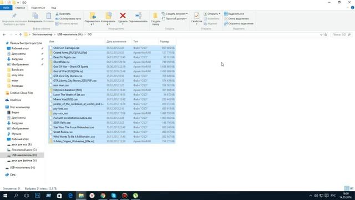355x200 pixels.
Task: Click the Cut scissors button
Action: tap(63, 14)
